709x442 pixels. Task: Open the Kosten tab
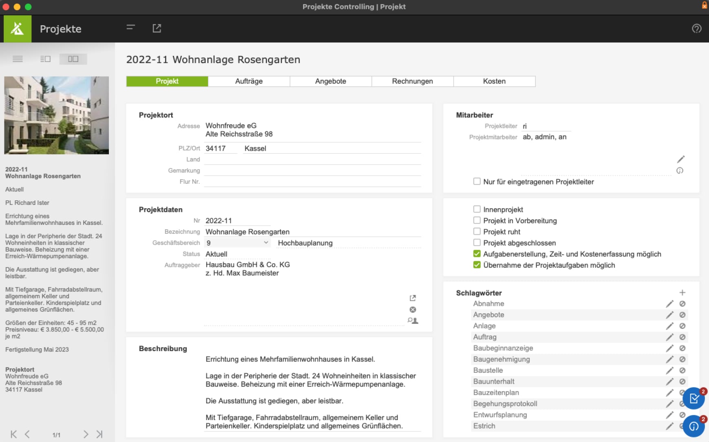tap(494, 81)
